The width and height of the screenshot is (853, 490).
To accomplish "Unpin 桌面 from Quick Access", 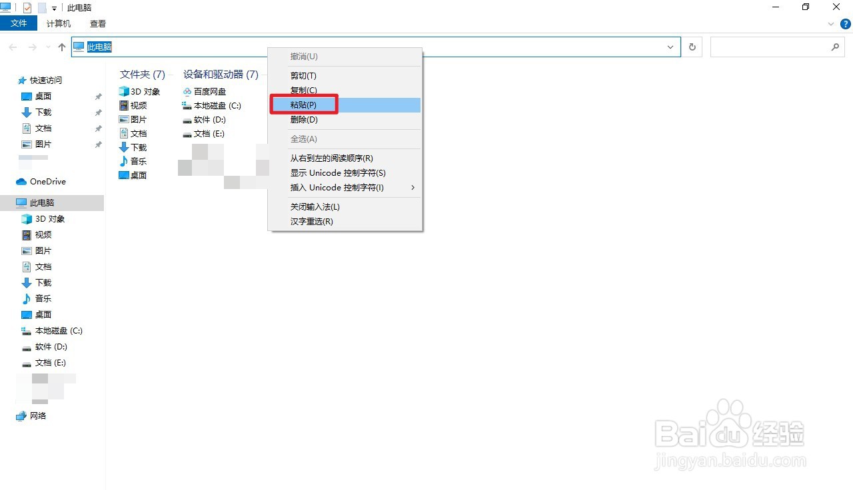I will click(x=97, y=96).
